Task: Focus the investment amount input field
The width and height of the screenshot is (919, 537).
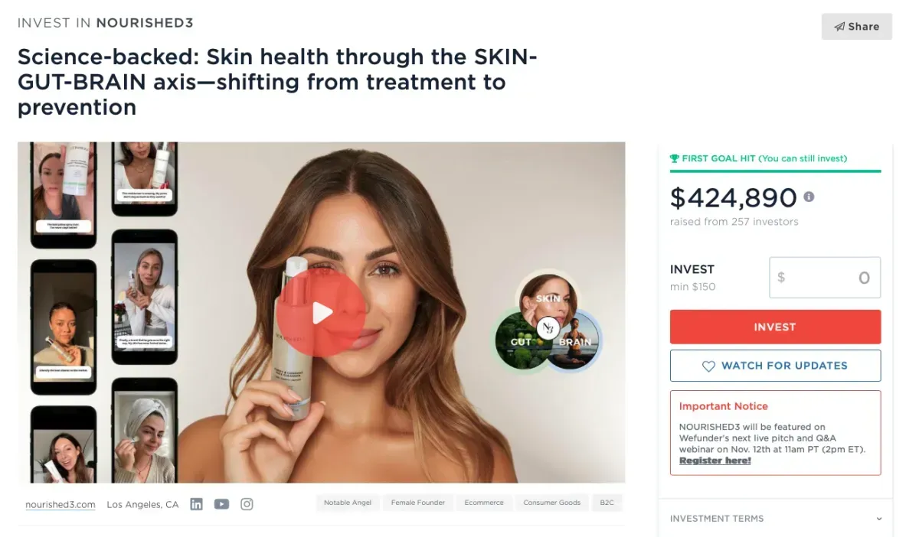Action: pos(825,277)
